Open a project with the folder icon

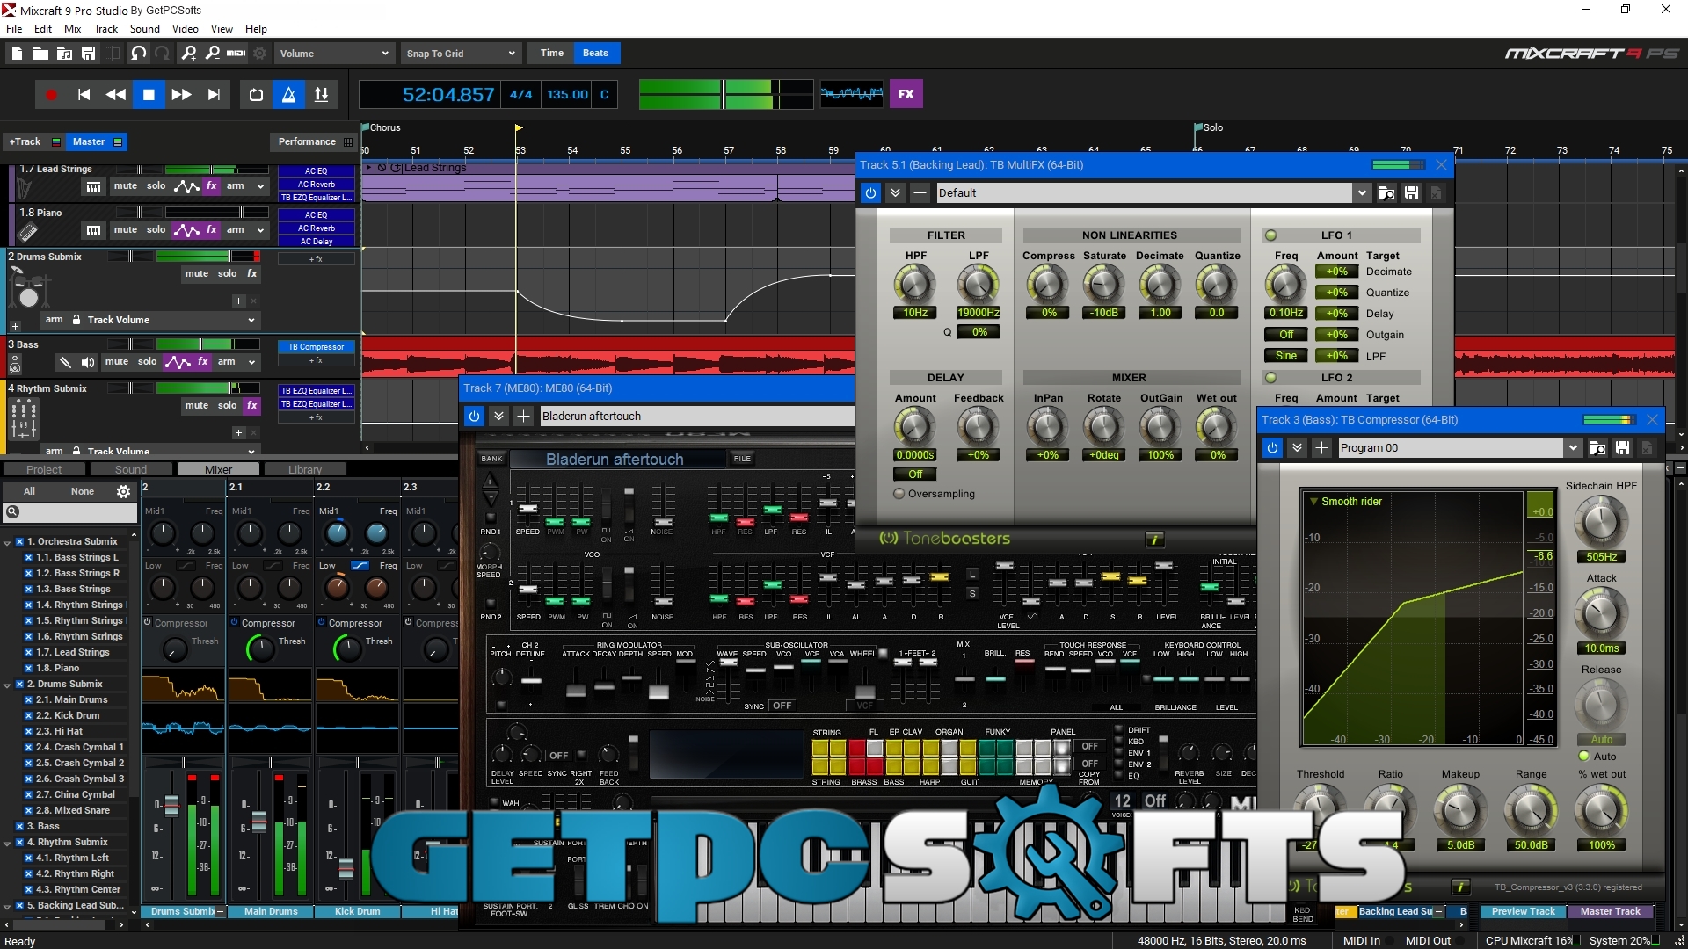40,54
